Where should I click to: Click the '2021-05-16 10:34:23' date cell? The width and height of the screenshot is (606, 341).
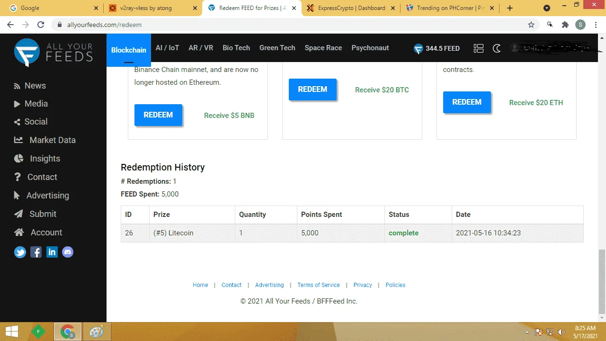pyautogui.click(x=517, y=233)
